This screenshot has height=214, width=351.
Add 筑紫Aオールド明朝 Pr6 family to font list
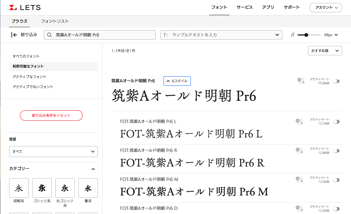click(x=301, y=81)
